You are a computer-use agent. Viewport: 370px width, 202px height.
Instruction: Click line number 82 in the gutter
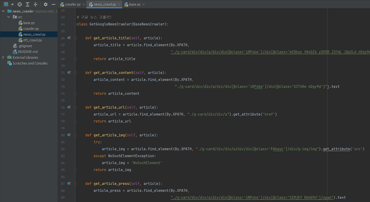[63, 149]
